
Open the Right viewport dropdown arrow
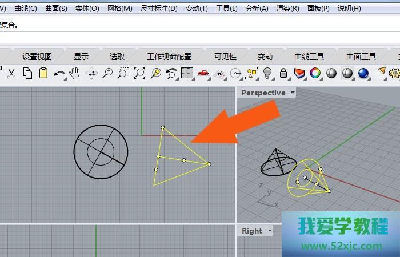(270, 231)
